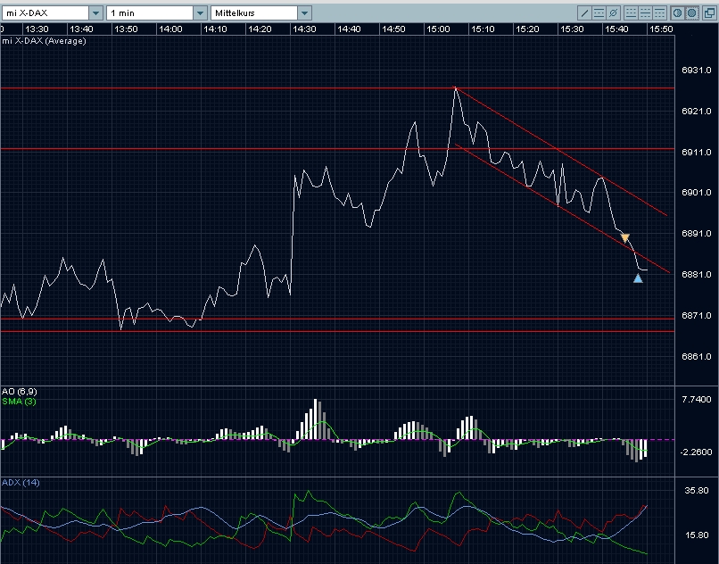Image resolution: width=719 pixels, height=564 pixels.
Task: Click the crossed-circle delete drawings icon
Action: [613, 13]
